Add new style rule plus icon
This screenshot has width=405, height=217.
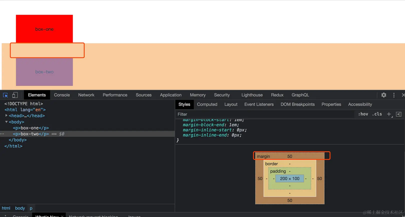coord(389,114)
